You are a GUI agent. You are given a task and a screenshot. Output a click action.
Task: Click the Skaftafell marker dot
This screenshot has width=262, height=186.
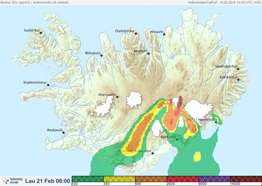[177, 139]
